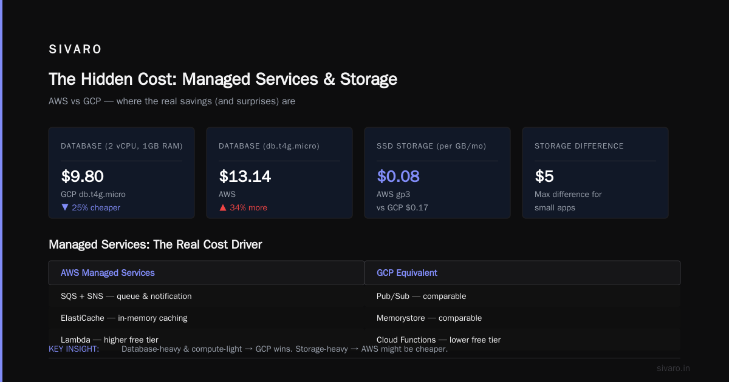Click the "34% more" indicator

[243, 207]
